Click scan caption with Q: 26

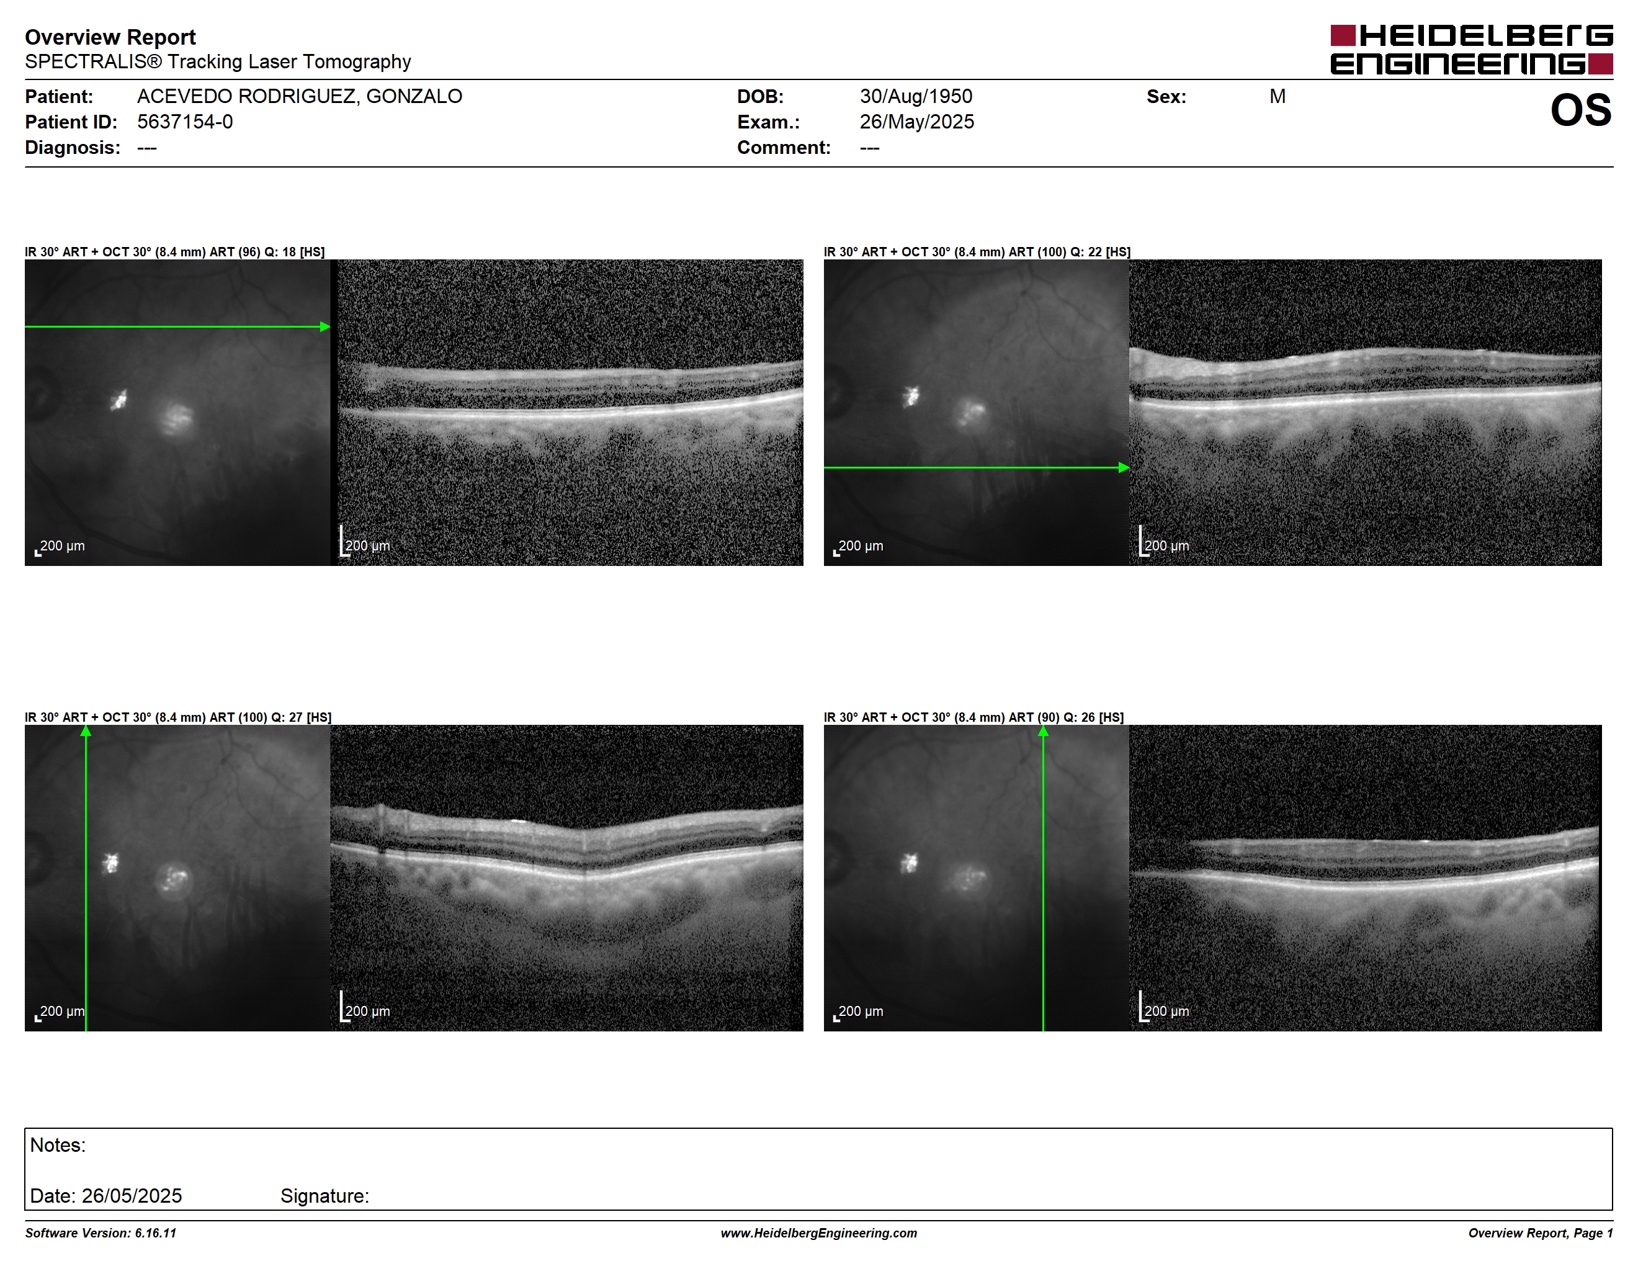(x=973, y=717)
